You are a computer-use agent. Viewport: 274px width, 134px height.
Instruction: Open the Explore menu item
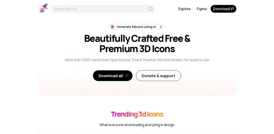(x=184, y=9)
